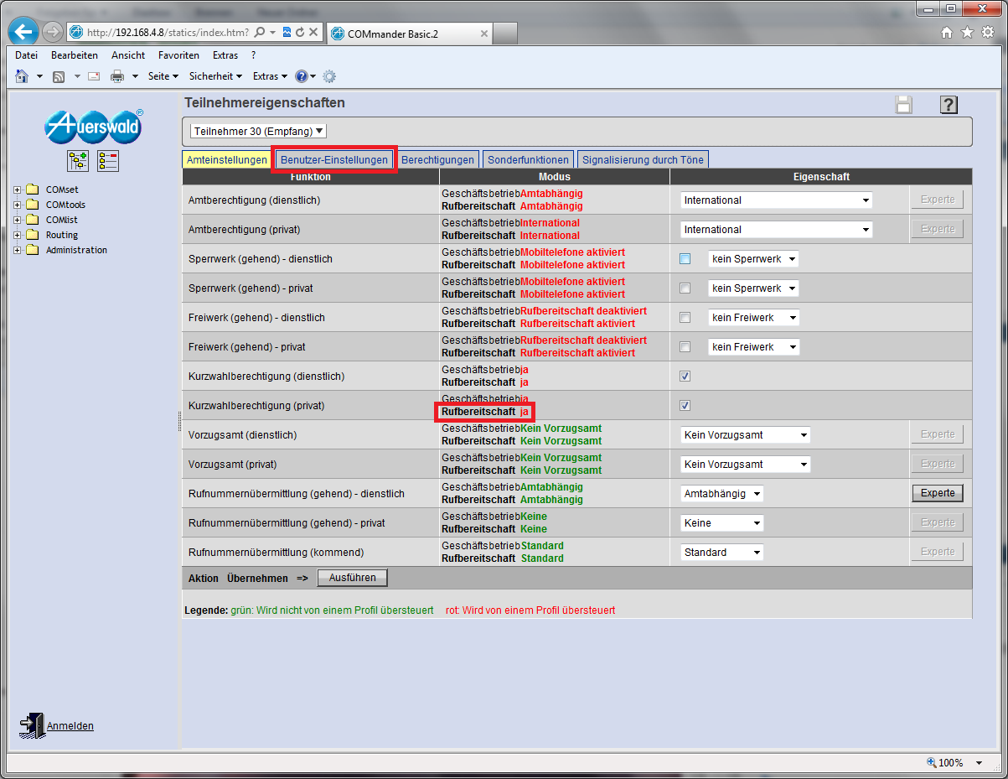1008x779 pixels.
Task: Open the Routing folder in the tree
Action: coord(61,235)
